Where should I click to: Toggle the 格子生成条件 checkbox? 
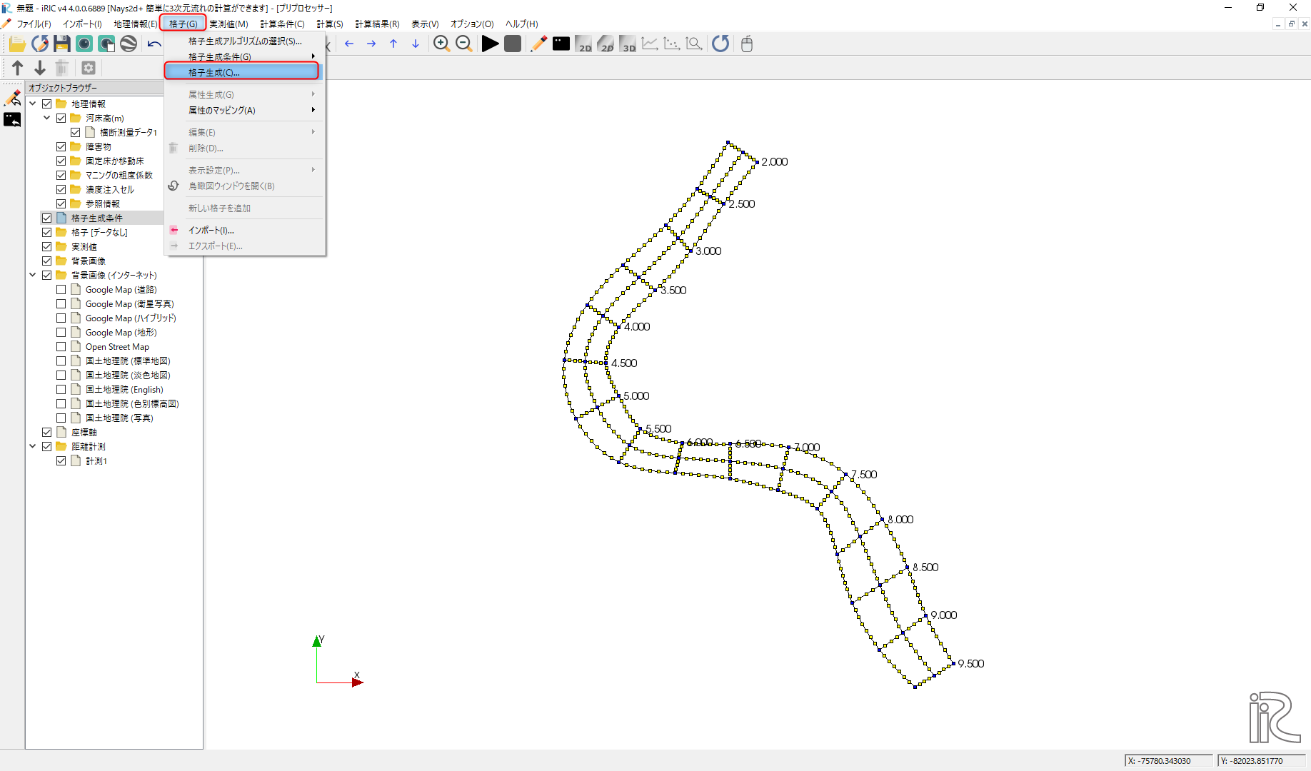coord(47,218)
